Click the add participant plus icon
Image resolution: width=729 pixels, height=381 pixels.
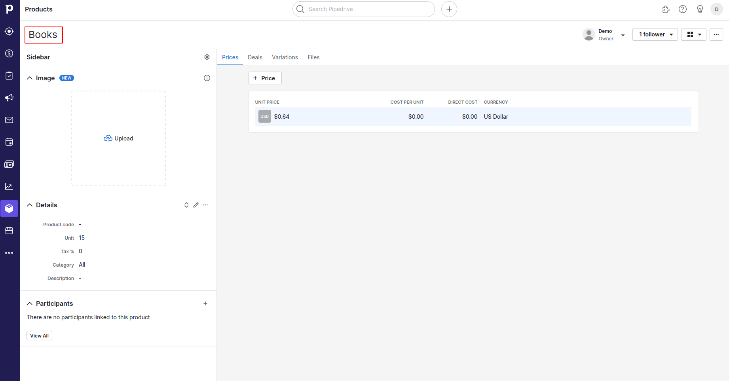[205, 303]
